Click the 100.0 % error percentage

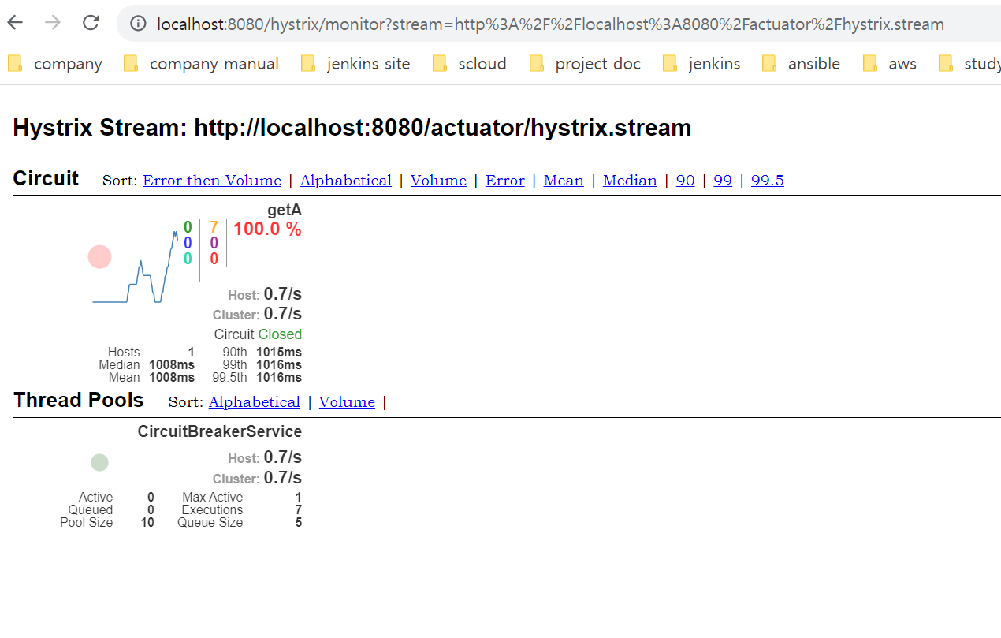267,229
